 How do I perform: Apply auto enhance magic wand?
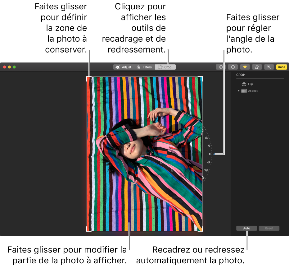pos(269,67)
